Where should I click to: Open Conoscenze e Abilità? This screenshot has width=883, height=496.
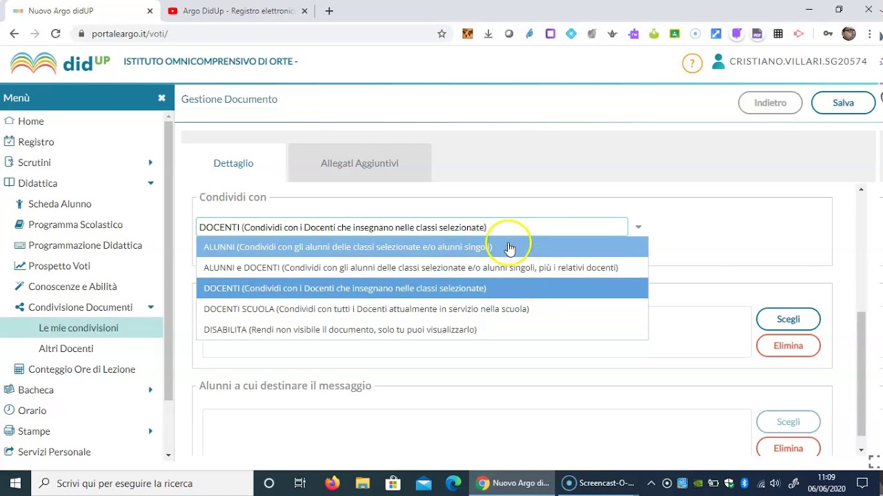click(x=72, y=287)
